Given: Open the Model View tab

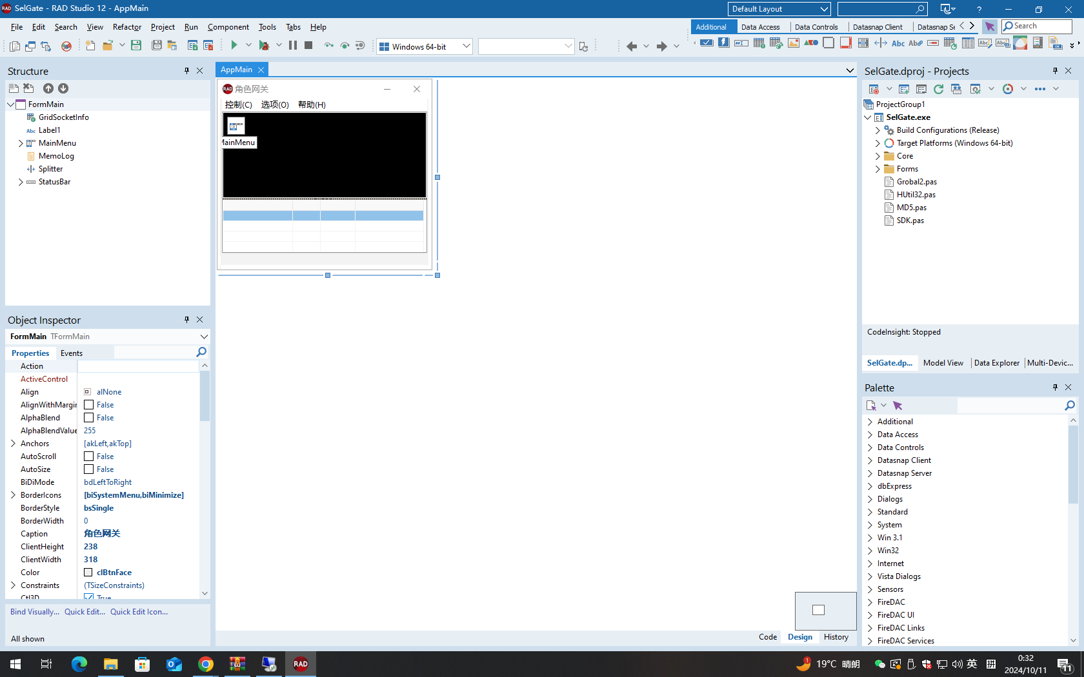Looking at the screenshot, I should tap(943, 363).
